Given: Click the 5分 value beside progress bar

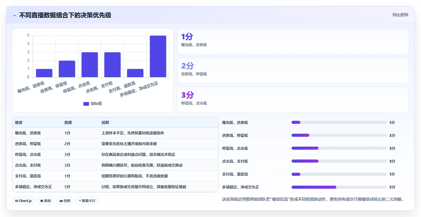Looking at the screenshot, I should (x=392, y=187).
